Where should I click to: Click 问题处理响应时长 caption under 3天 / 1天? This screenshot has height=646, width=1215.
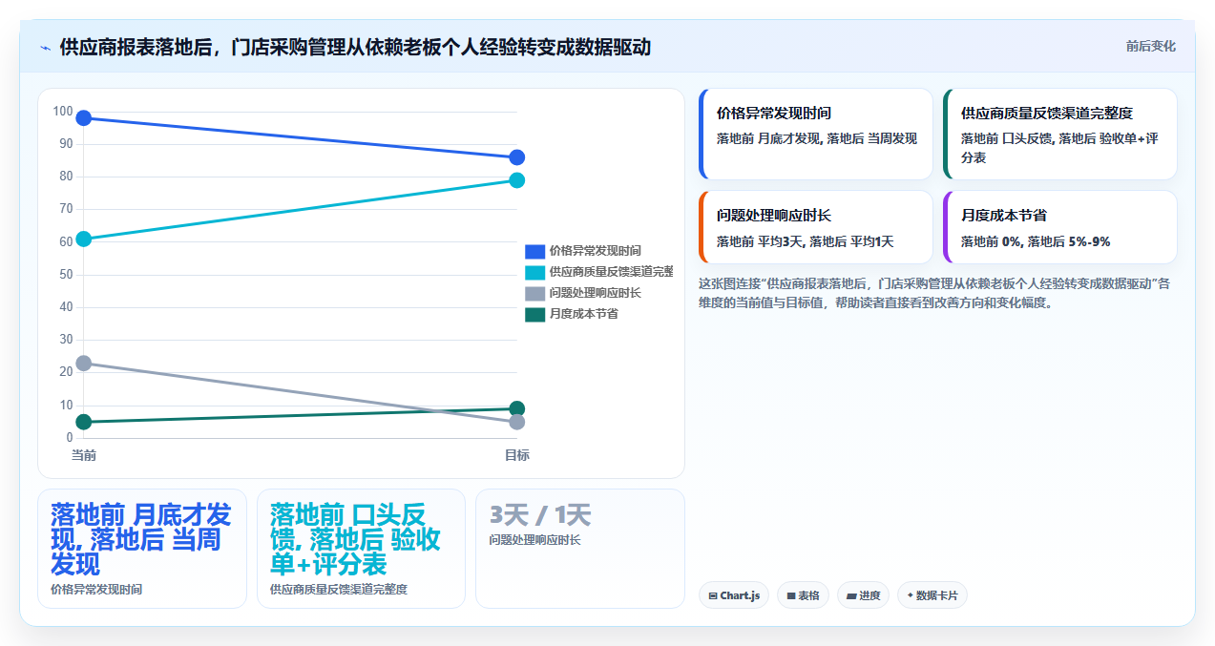tap(534, 540)
